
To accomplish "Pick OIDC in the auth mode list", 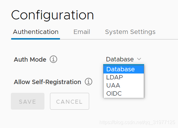I will [x=124, y=93].
